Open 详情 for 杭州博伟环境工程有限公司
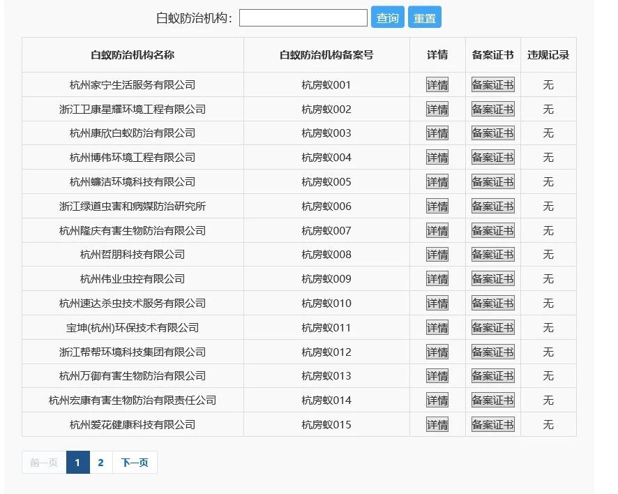618x494 pixels. pos(437,158)
